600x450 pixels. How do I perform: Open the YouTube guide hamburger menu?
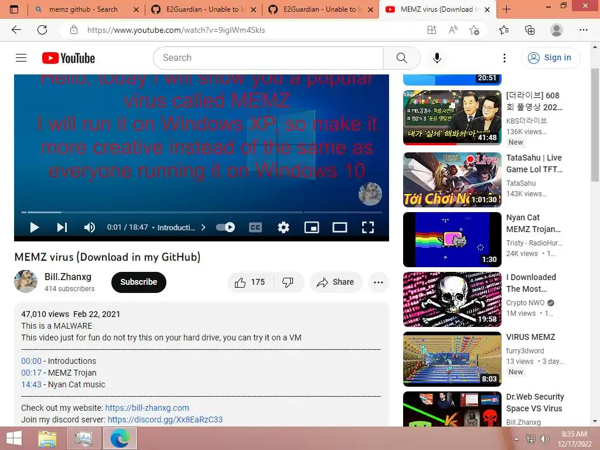[x=21, y=58]
